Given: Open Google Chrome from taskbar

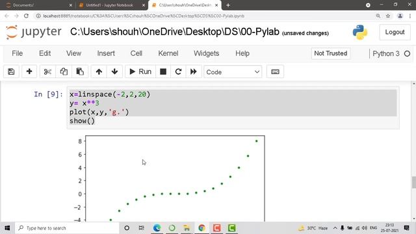Looking at the screenshot, I should click(x=201, y=228).
